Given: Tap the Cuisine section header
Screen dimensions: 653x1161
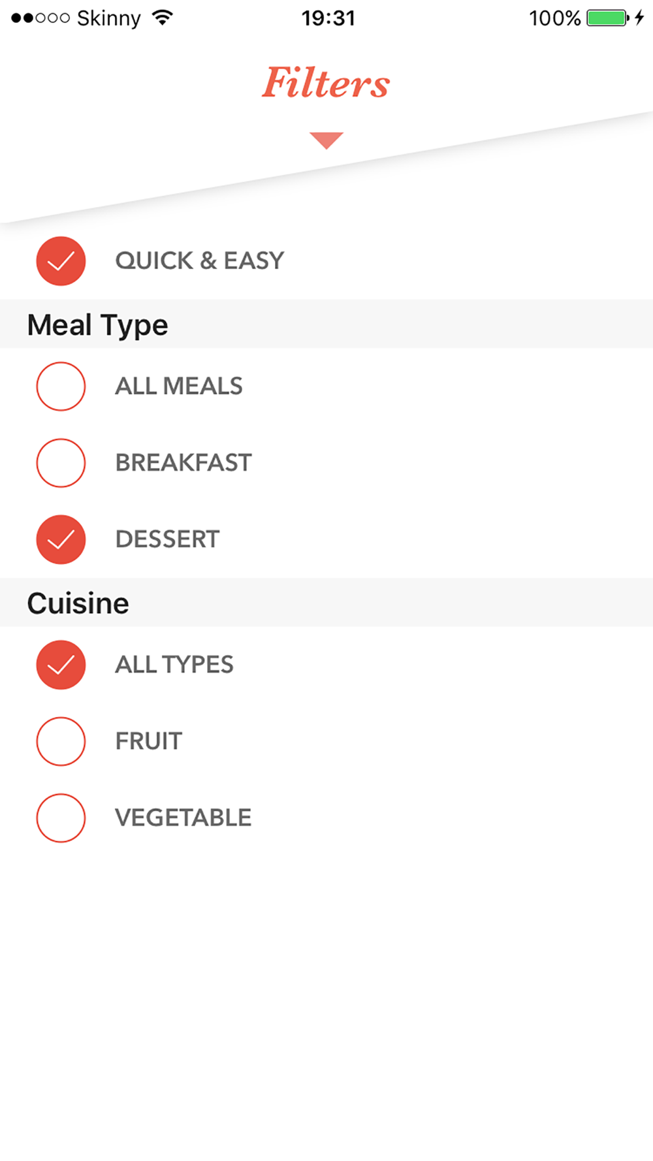Looking at the screenshot, I should [78, 603].
